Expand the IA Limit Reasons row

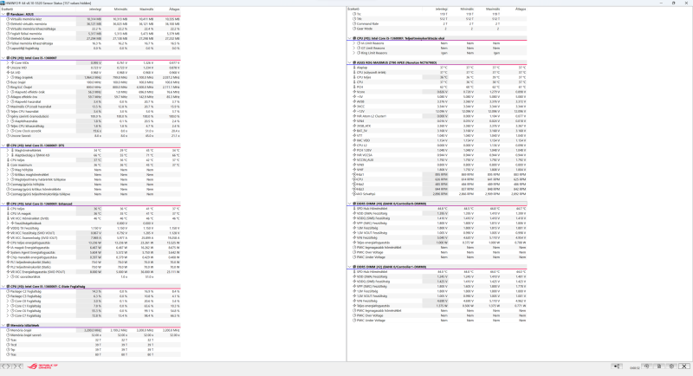tap(353, 43)
